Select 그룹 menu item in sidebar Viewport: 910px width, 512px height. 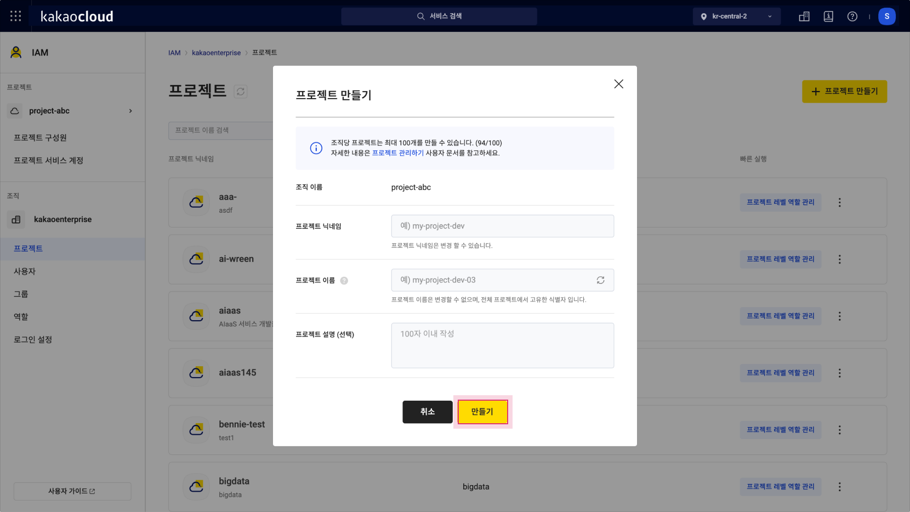21,294
